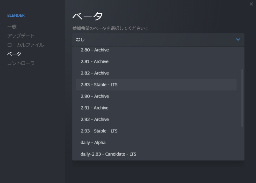Viewport: 256px width, 183px height.
Task: Collapse the beta dropdown showing なし
Action: tap(158, 40)
